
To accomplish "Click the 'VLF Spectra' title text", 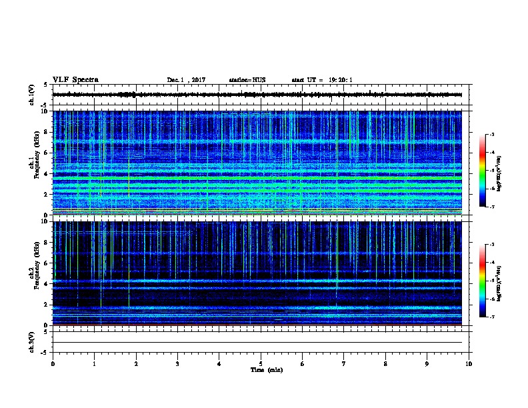I will (75, 79).
